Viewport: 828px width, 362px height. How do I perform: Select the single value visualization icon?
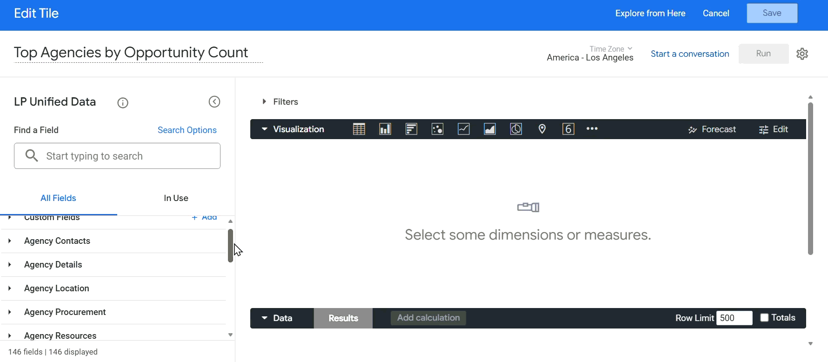pyautogui.click(x=568, y=129)
